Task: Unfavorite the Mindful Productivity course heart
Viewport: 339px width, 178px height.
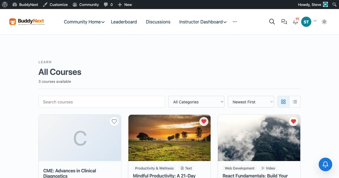Action: 204,121
